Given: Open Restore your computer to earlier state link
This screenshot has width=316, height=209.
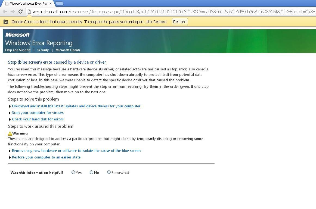Looking at the screenshot, I should (46, 157).
